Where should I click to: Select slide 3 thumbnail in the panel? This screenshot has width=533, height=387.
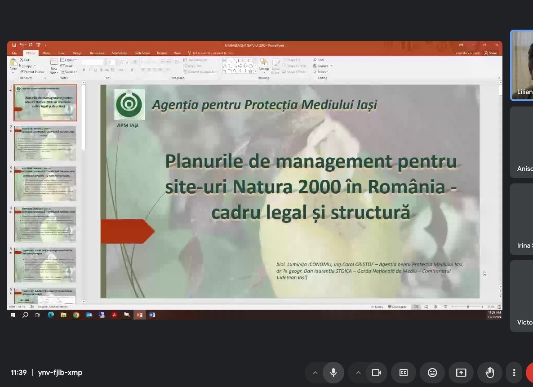[45, 184]
